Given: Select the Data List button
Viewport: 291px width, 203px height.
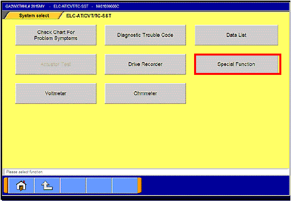Looking at the screenshot, I should pos(236,35).
